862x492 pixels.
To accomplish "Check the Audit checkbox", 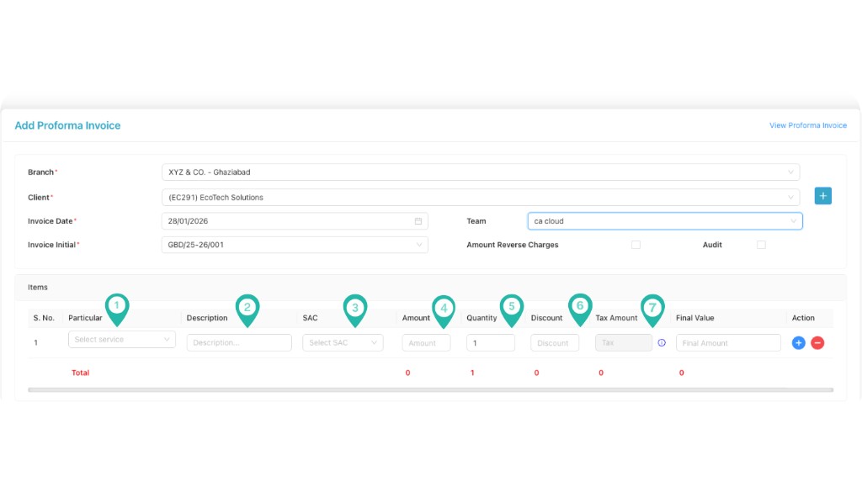I will click(x=760, y=245).
